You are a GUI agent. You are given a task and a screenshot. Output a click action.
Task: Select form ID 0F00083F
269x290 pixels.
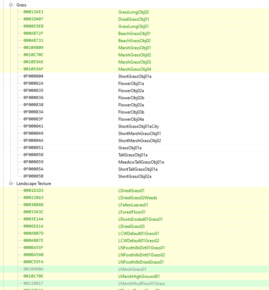pos(33,119)
